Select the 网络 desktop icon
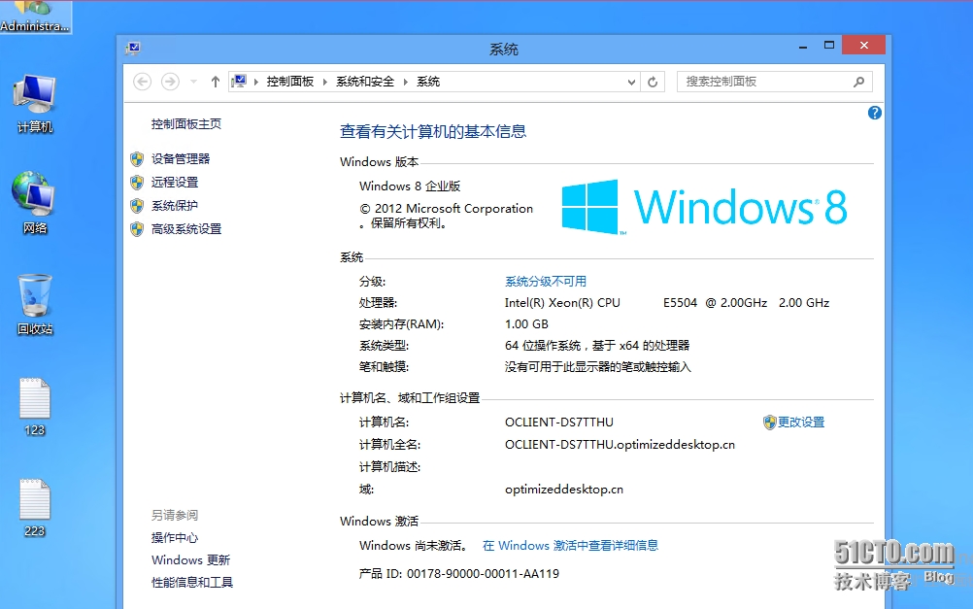The width and height of the screenshot is (973, 609). (35, 203)
